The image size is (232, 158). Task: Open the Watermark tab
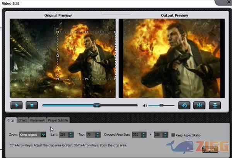tap(38, 120)
